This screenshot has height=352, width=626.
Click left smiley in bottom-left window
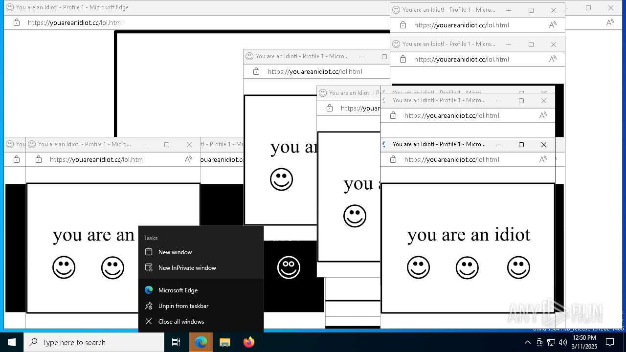tap(64, 267)
